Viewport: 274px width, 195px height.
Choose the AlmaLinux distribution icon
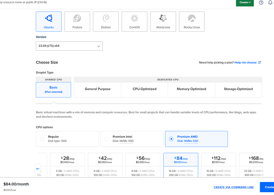coord(163,18)
